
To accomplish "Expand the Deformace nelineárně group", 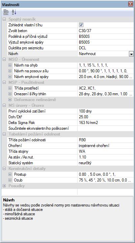I will click(10, 99).
